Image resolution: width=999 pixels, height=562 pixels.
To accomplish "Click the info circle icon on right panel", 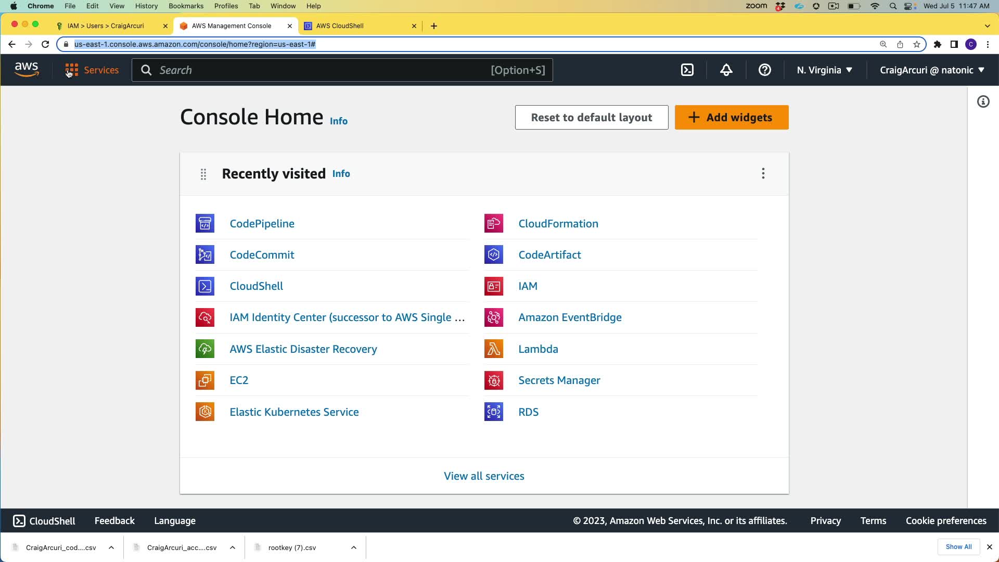I will tap(983, 102).
